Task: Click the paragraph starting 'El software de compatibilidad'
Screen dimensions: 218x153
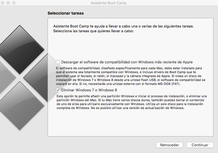Action: (x=131, y=76)
